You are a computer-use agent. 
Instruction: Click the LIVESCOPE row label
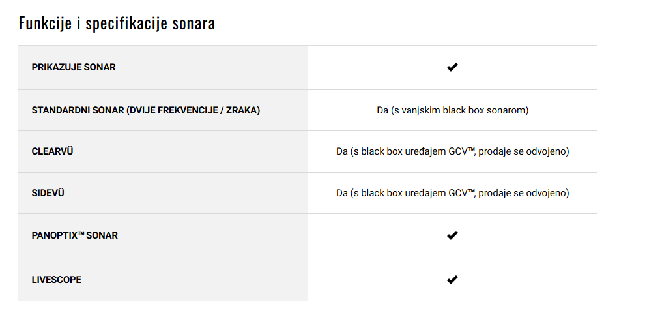57,280
